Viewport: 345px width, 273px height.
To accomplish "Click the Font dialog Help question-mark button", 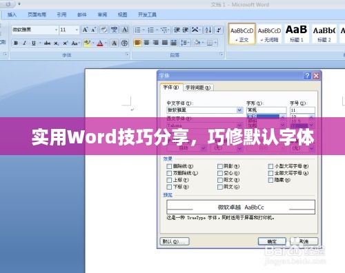I will [x=307, y=76].
